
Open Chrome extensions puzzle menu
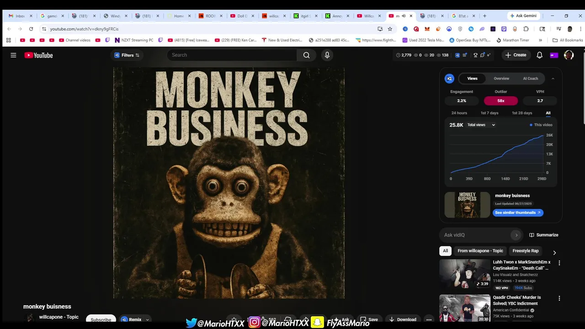pyautogui.click(x=526, y=29)
